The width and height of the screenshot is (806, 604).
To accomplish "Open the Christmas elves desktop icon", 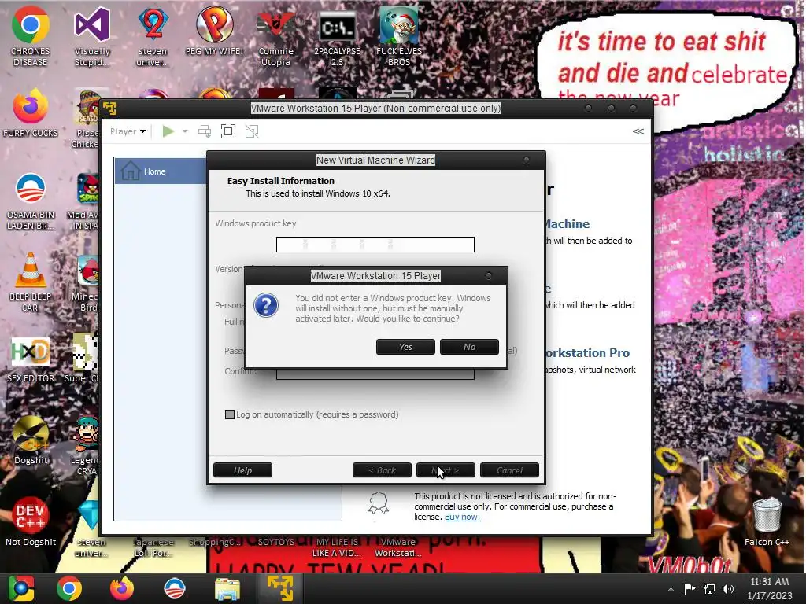I will [x=399, y=36].
